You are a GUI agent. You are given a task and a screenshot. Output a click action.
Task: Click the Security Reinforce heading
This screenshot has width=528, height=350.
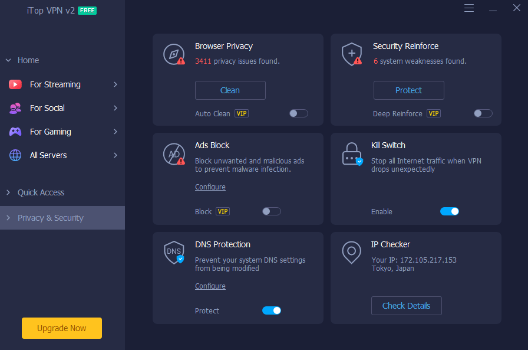pyautogui.click(x=406, y=46)
